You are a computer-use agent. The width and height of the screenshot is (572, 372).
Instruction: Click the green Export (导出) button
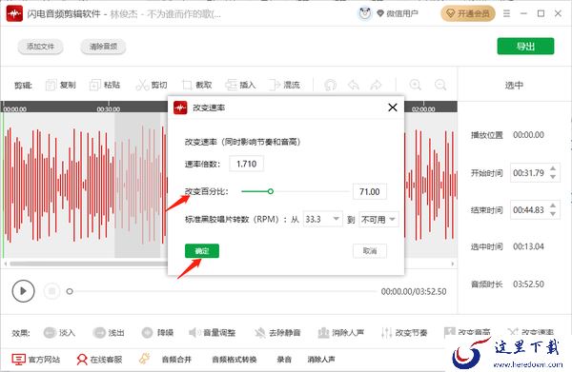(x=525, y=47)
